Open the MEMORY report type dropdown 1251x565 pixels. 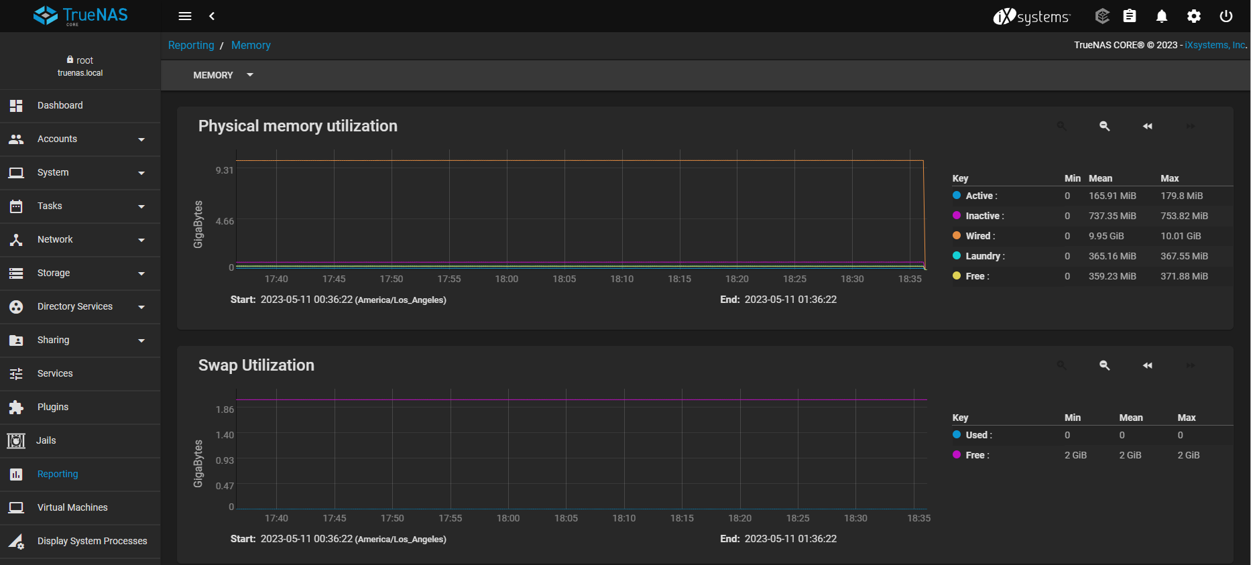pos(223,75)
